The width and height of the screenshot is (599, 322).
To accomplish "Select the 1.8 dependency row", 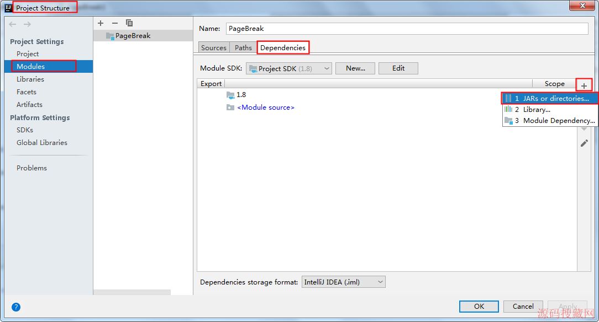I will [387, 95].
